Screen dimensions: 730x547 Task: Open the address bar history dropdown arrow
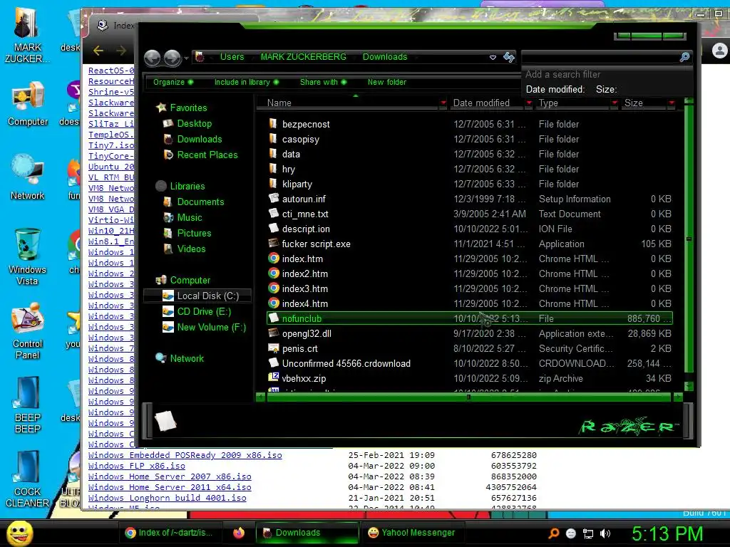coord(493,58)
